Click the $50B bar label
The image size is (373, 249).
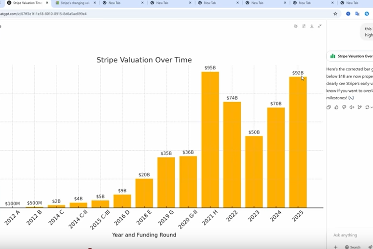coord(254,132)
